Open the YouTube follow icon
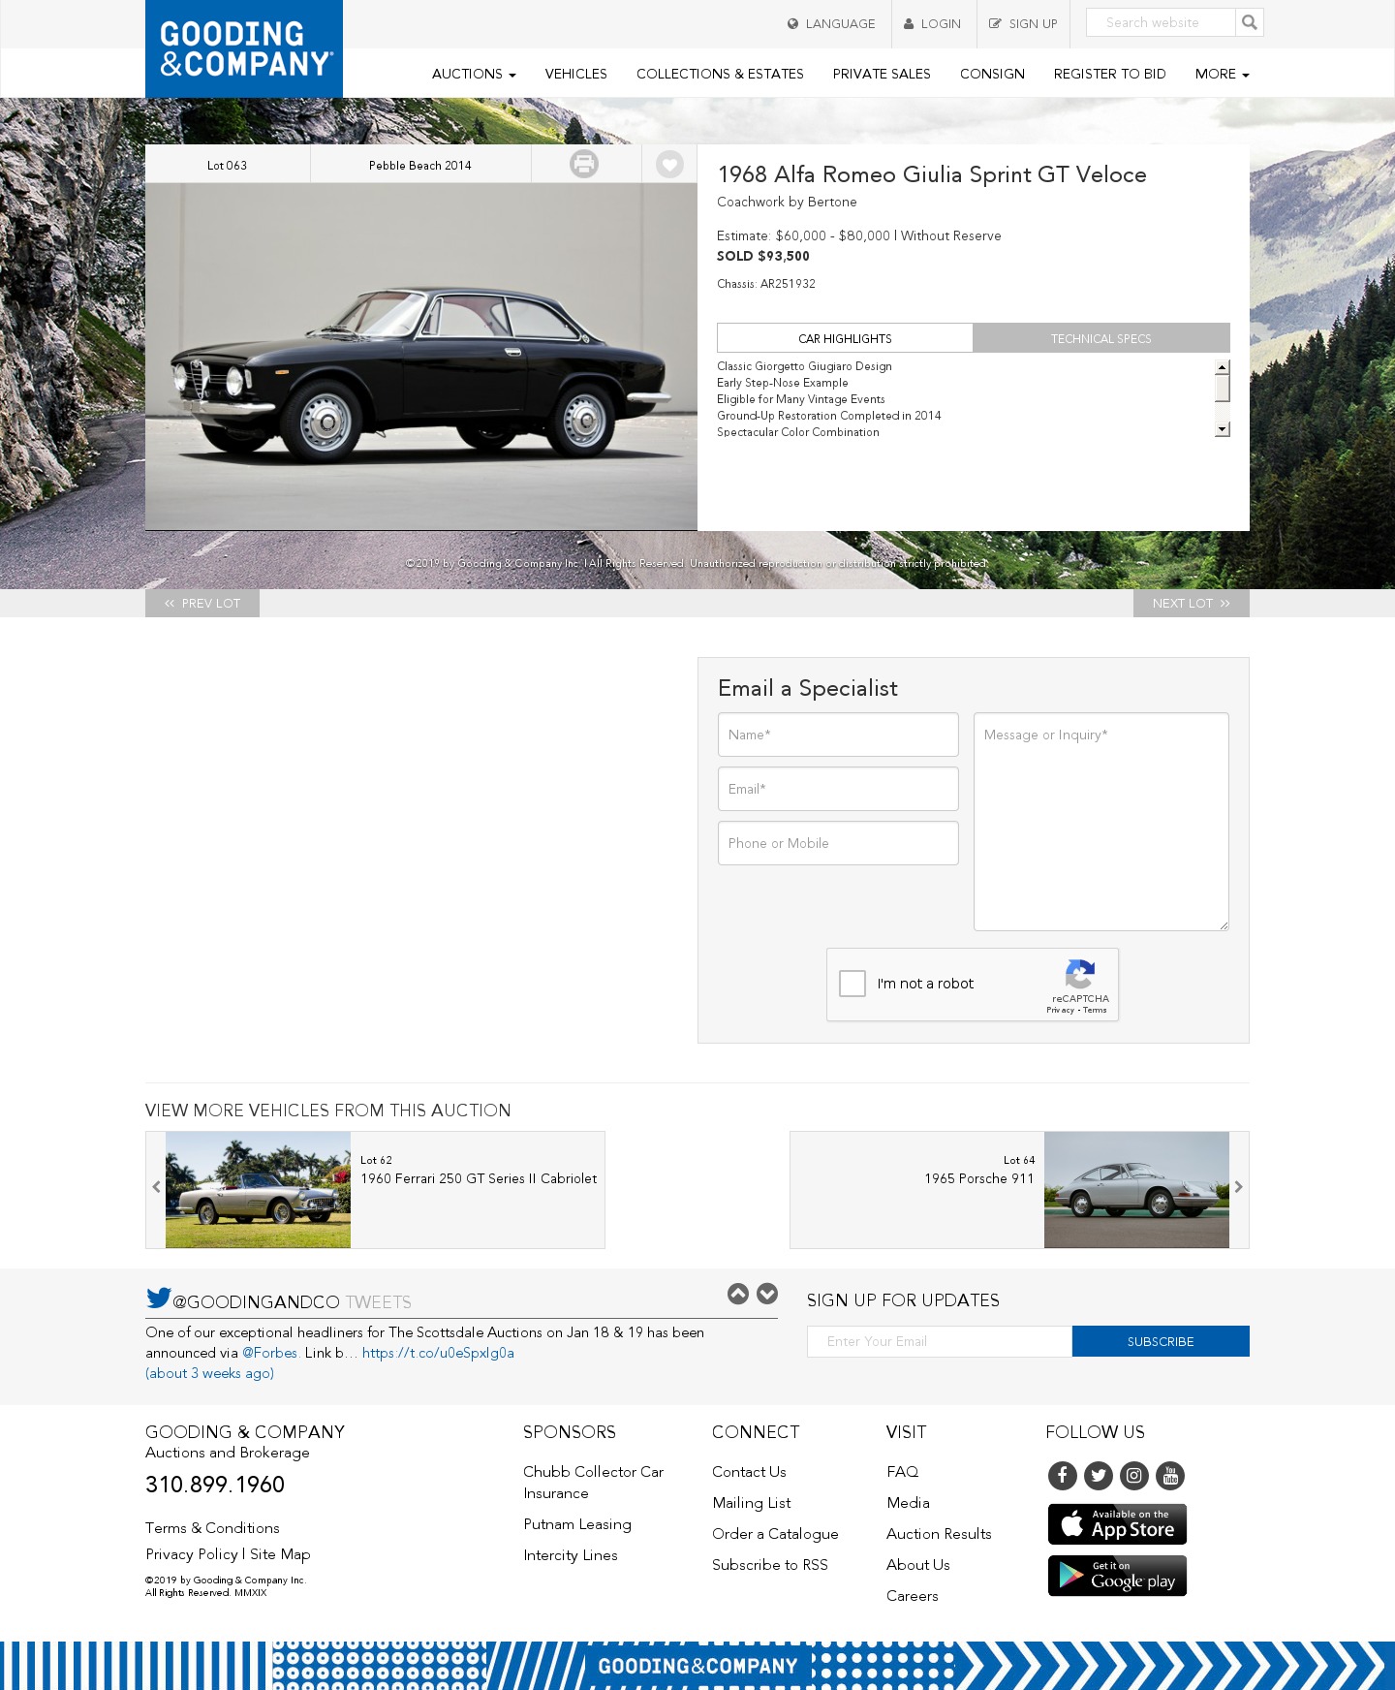Screen dimensions: 1395x1690 [1170, 1475]
